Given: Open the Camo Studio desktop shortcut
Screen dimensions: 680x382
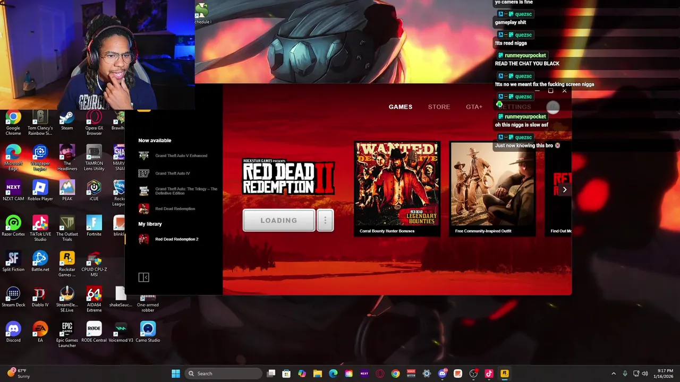Looking at the screenshot, I should point(148,333).
